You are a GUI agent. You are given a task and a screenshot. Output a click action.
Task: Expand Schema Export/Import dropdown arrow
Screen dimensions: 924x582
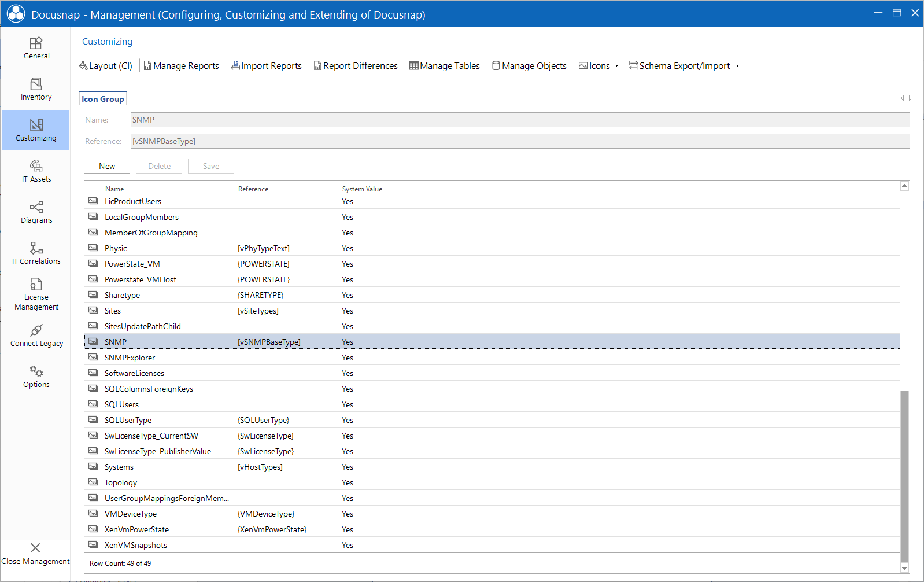[x=737, y=66]
